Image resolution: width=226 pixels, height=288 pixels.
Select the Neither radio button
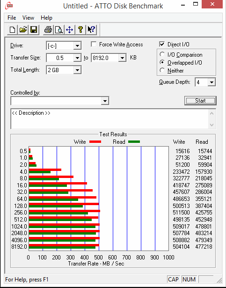(162, 70)
